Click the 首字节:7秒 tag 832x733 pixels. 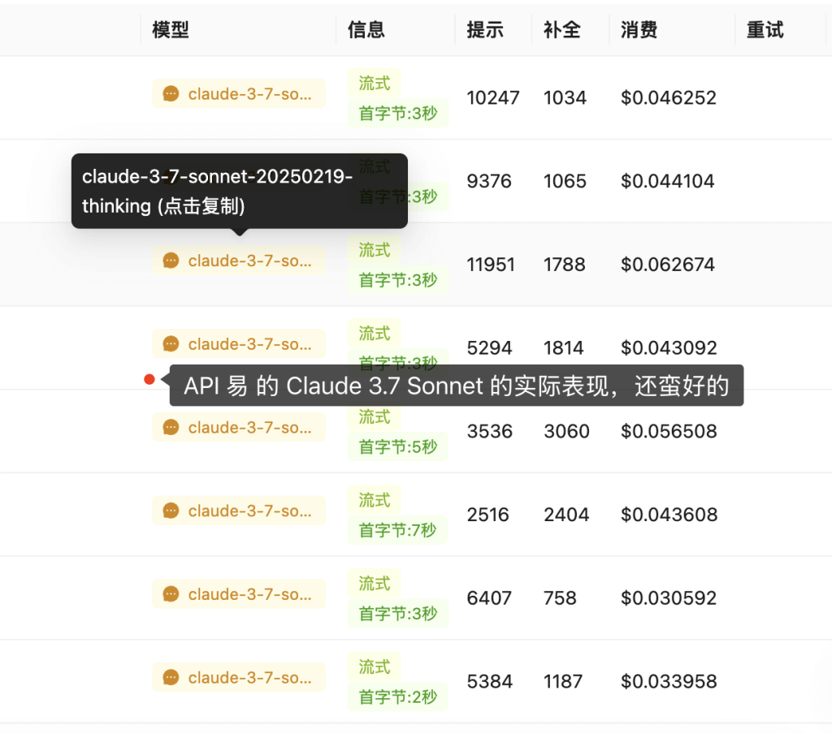(398, 530)
